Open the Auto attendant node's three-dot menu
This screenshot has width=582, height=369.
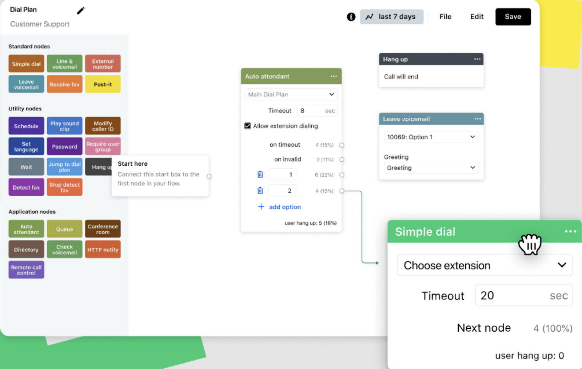pyautogui.click(x=334, y=76)
